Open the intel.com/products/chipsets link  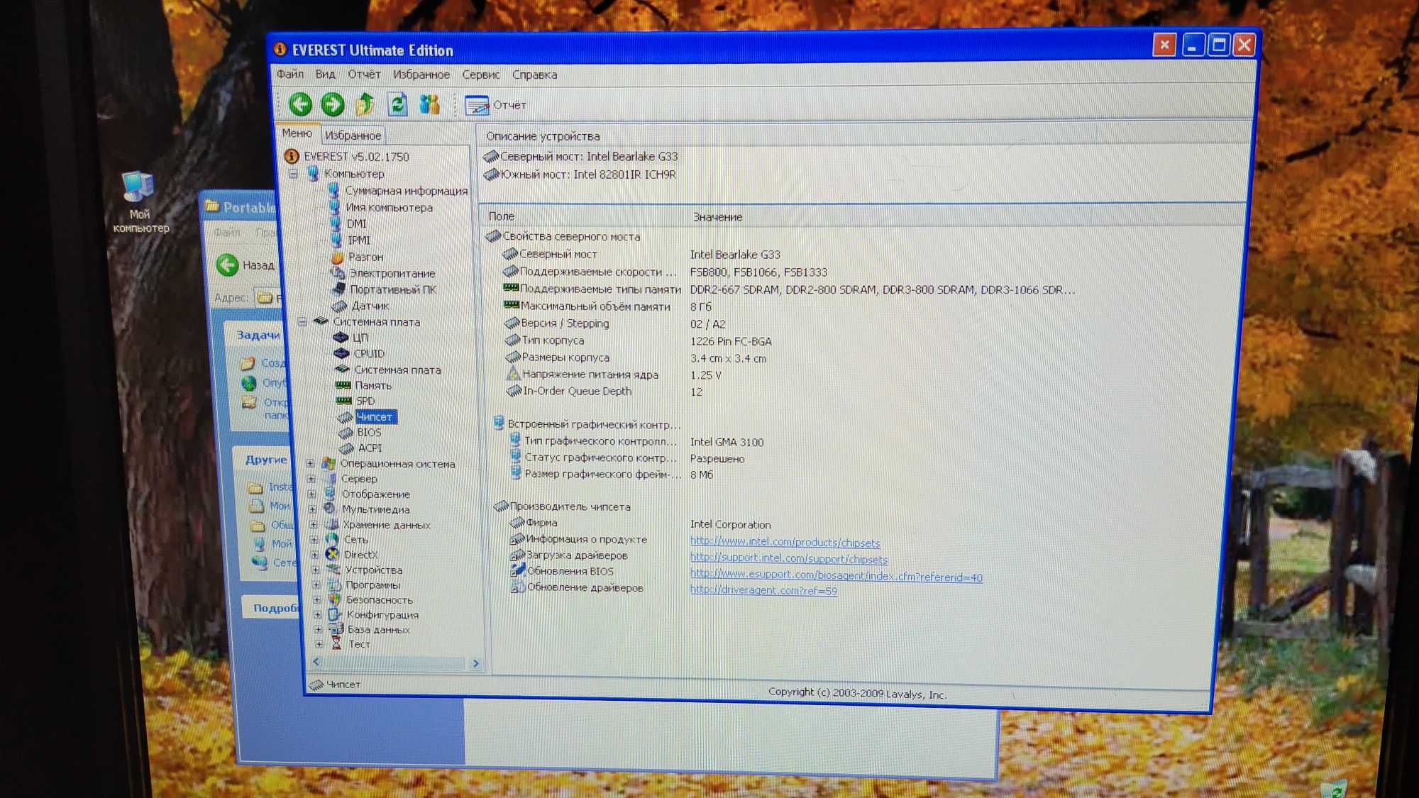pyautogui.click(x=785, y=543)
